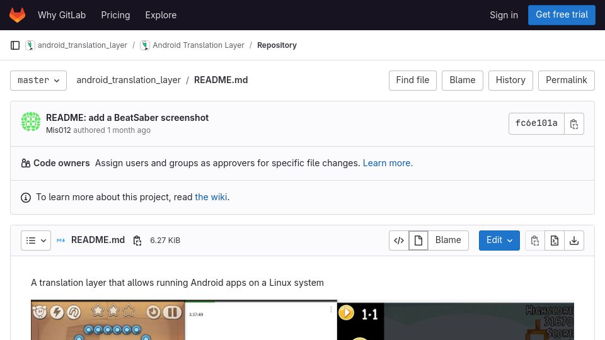Open commit 'README: add a BeatSaber screenshot'
This screenshot has width=605, height=340.
pos(127,118)
